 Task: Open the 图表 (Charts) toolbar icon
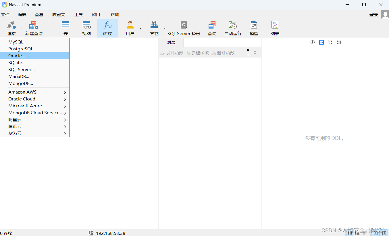(x=275, y=25)
